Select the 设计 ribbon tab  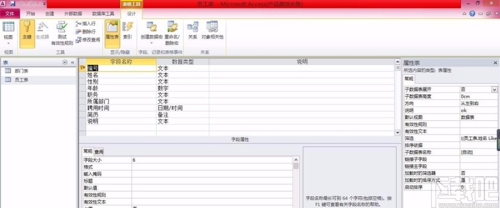(x=131, y=14)
